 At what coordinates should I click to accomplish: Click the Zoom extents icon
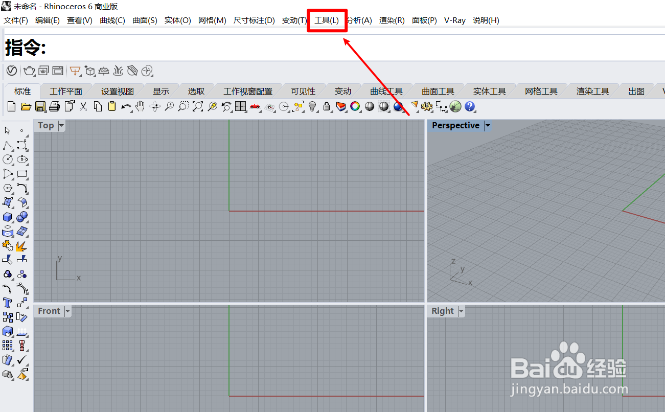point(198,106)
